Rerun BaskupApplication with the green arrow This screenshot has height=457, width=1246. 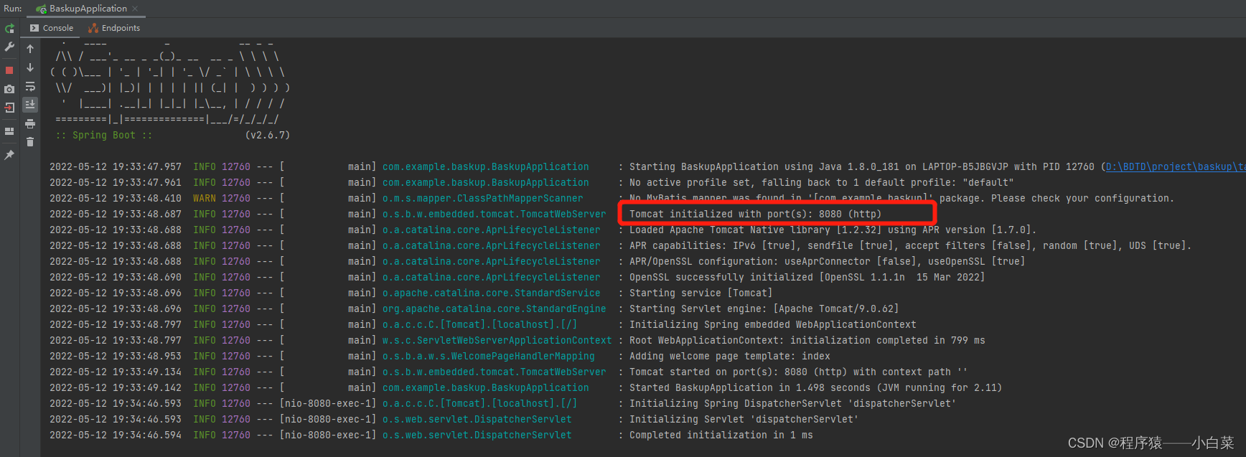point(9,29)
